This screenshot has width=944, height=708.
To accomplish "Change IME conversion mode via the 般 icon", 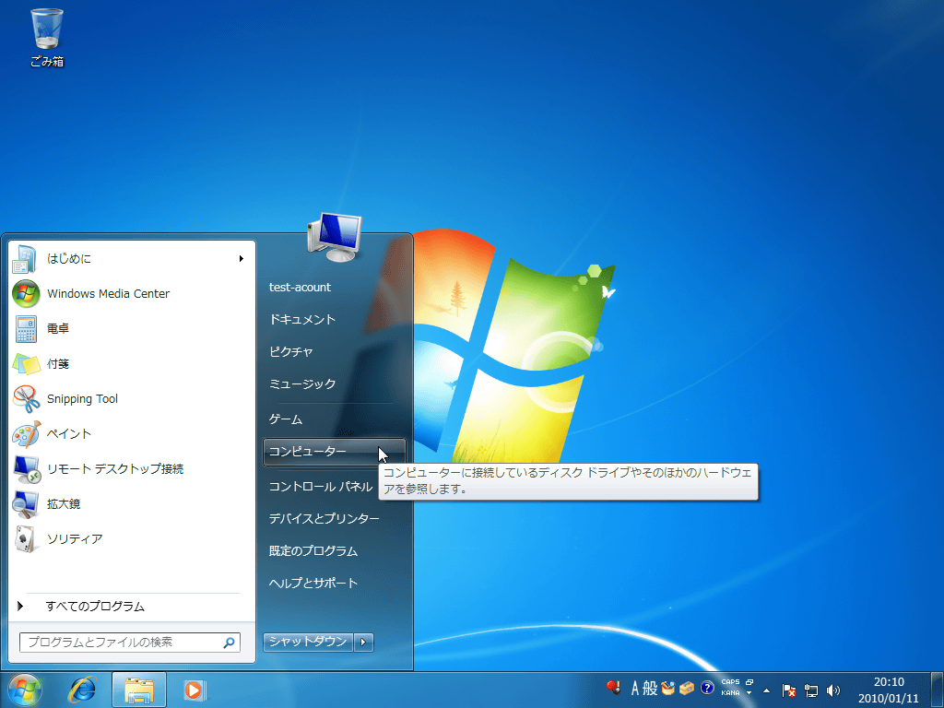I will click(650, 688).
